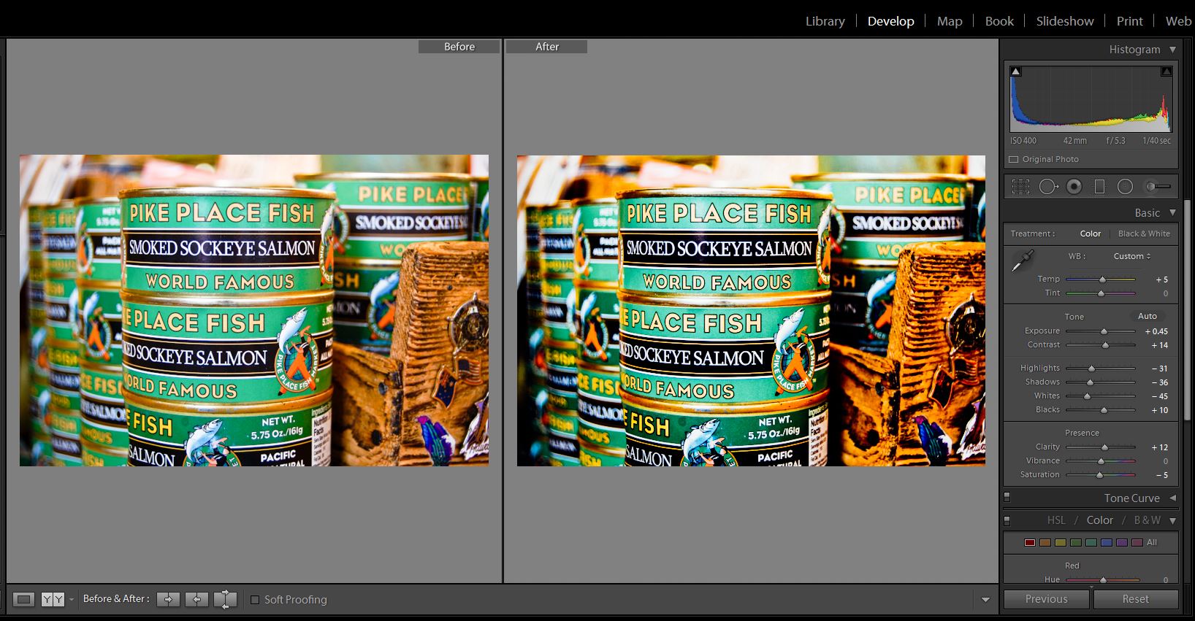The height and width of the screenshot is (621, 1195).
Task: Select the Graduated Filter tool
Action: (x=1099, y=187)
